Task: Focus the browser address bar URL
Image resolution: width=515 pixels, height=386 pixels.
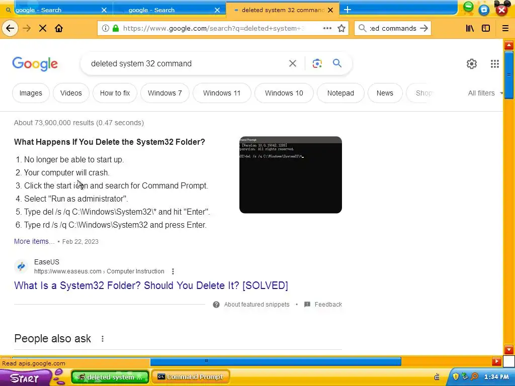Action: pyautogui.click(x=213, y=28)
